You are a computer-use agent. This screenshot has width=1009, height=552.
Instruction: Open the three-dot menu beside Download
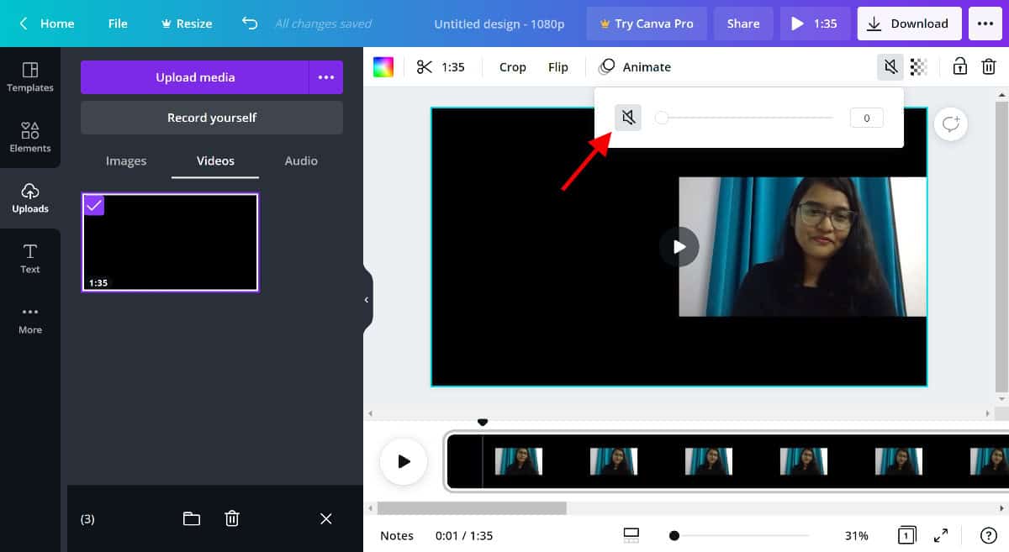(x=985, y=24)
